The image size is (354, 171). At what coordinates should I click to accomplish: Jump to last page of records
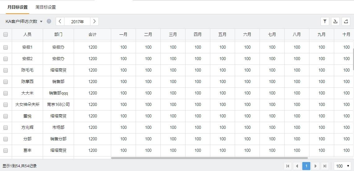[325, 166]
